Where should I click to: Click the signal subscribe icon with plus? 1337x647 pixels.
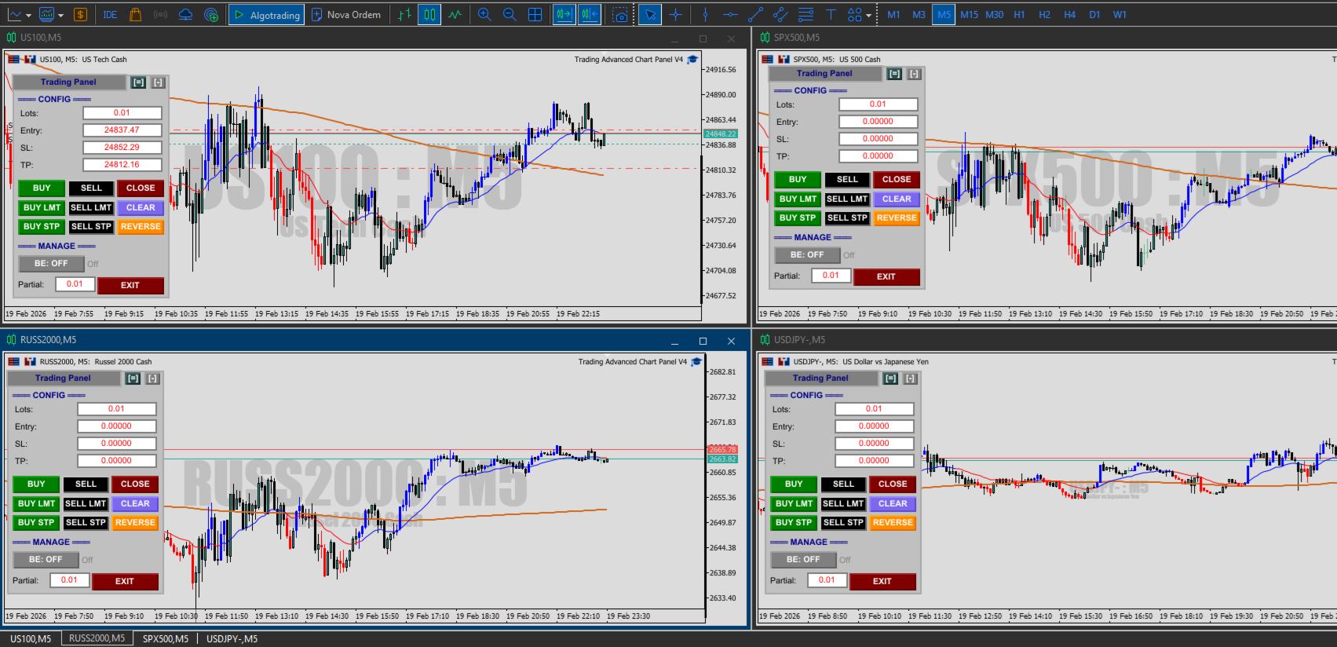pos(210,15)
